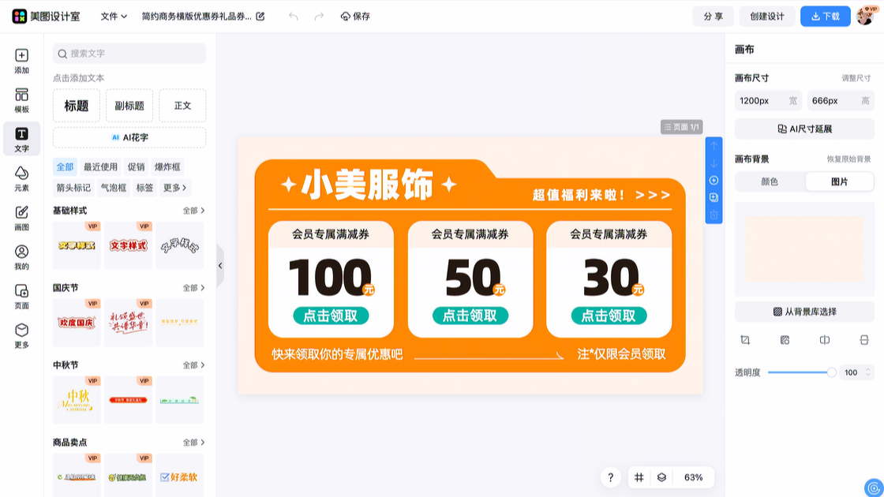Open the 添加 (Add) sidebar panel
Viewport: 884px width, 497px height.
click(x=21, y=61)
